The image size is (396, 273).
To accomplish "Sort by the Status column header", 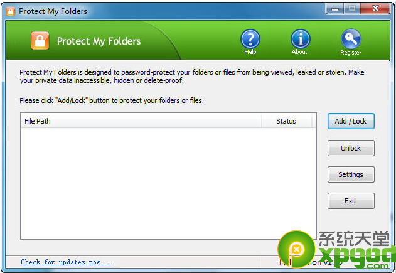I will pos(286,121).
